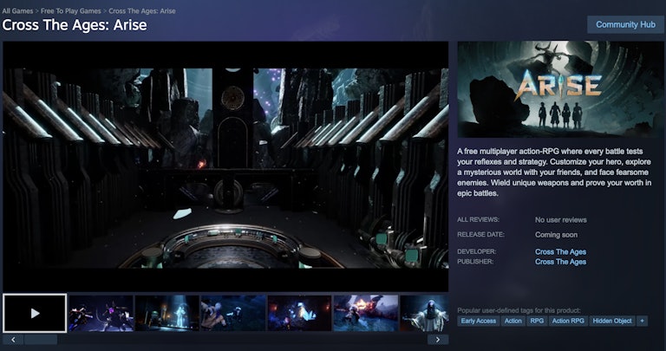Open the Free To Play Games breadcrumb
Image resolution: width=666 pixels, height=351 pixels.
pyautogui.click(x=71, y=11)
